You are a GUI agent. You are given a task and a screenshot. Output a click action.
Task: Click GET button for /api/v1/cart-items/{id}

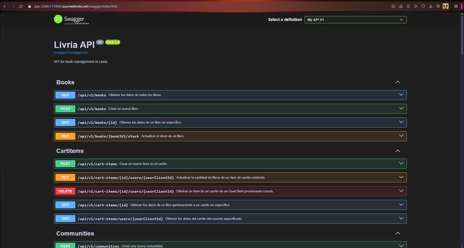tap(66, 205)
